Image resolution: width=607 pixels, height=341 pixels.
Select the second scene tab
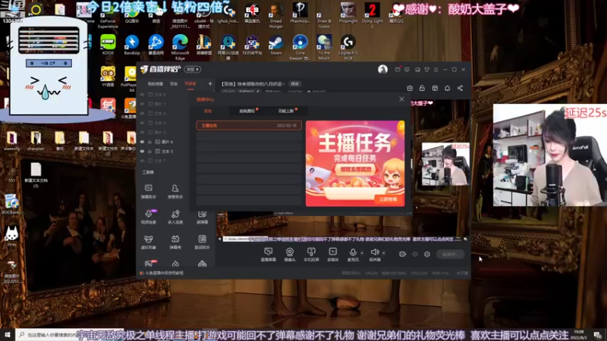174,84
